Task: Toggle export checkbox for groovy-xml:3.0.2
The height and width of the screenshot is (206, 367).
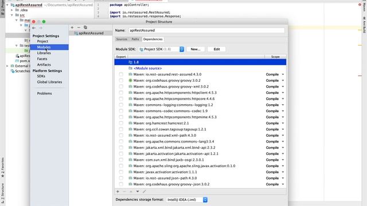Action: pyautogui.click(x=121, y=86)
